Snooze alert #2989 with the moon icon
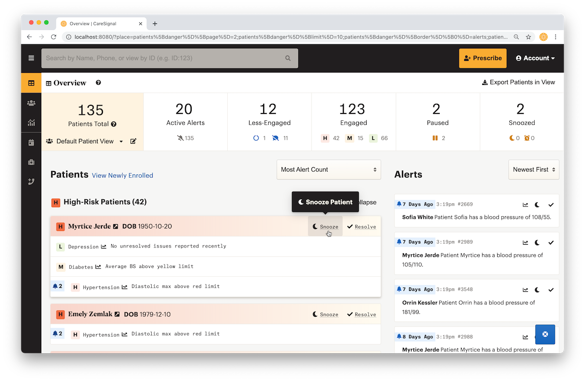 point(537,242)
